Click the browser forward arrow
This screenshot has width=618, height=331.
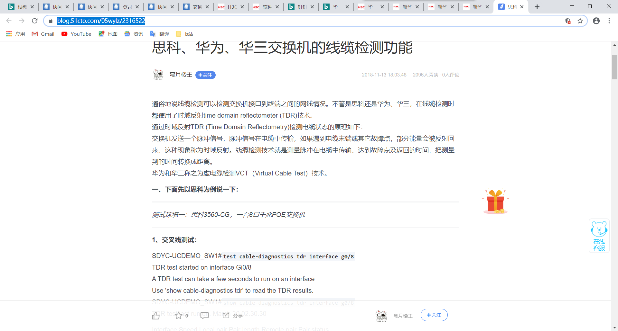tap(22, 21)
